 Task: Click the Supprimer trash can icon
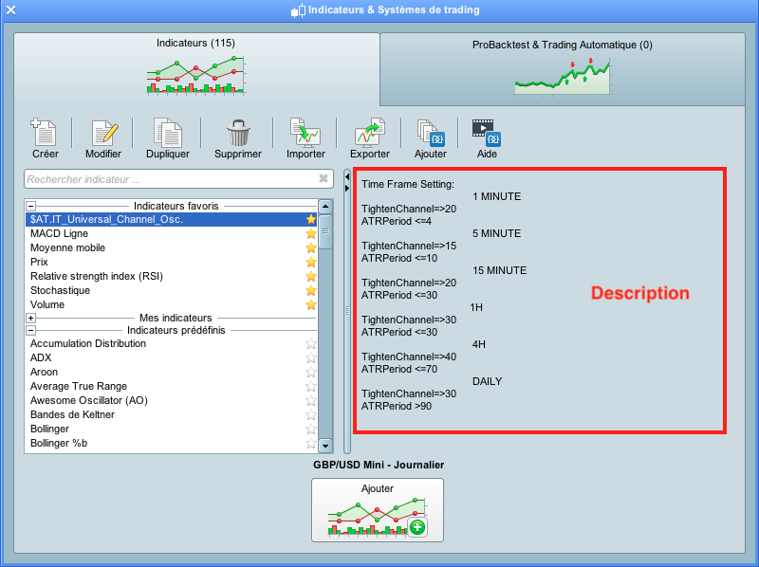point(238,133)
